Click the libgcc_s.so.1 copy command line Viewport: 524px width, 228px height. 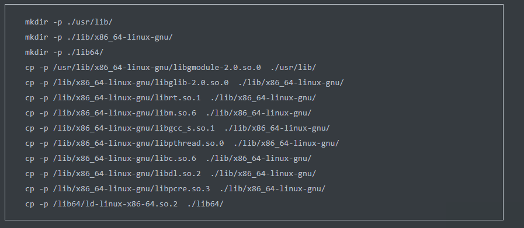coord(178,128)
